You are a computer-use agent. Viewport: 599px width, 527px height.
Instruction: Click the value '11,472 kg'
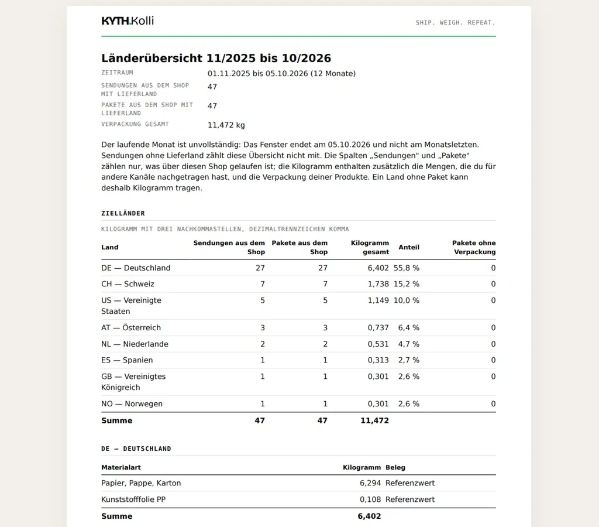(x=226, y=125)
